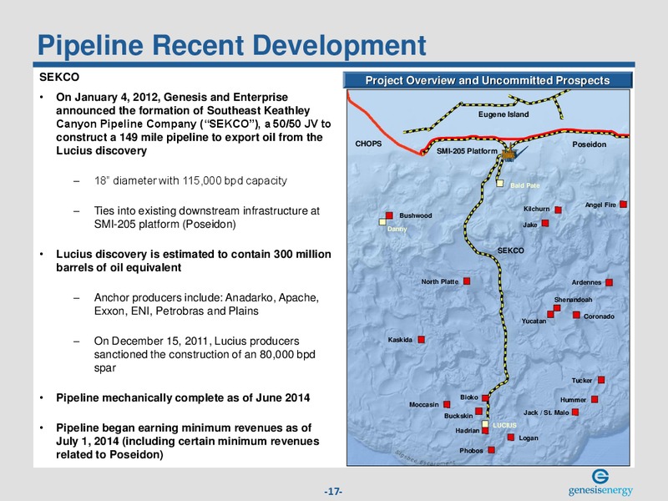
Task: Click the red Bioko marker
Action: tap(485, 398)
